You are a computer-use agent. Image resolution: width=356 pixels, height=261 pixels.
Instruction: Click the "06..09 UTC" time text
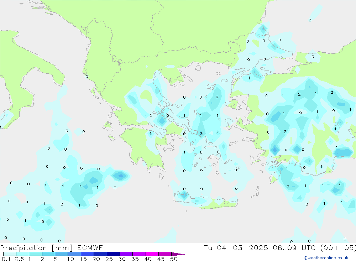pos(294,247)
